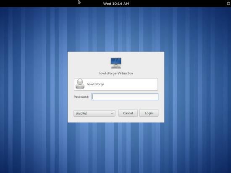This screenshot has width=231, height=173.
Task: Click the computer icon above the hostname
Action: pyautogui.click(x=116, y=63)
